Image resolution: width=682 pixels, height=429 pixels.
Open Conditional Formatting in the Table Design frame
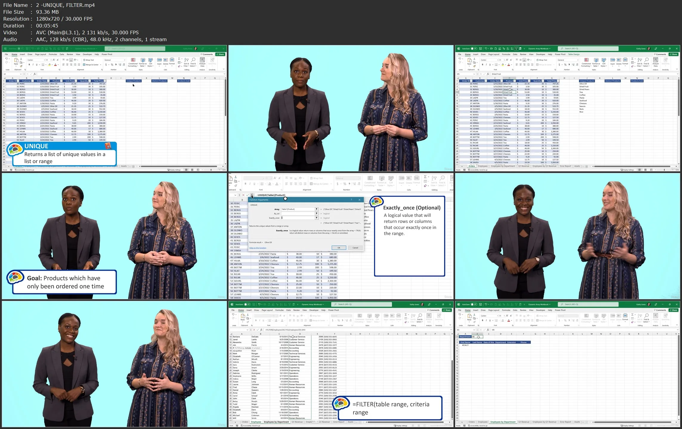point(586,62)
